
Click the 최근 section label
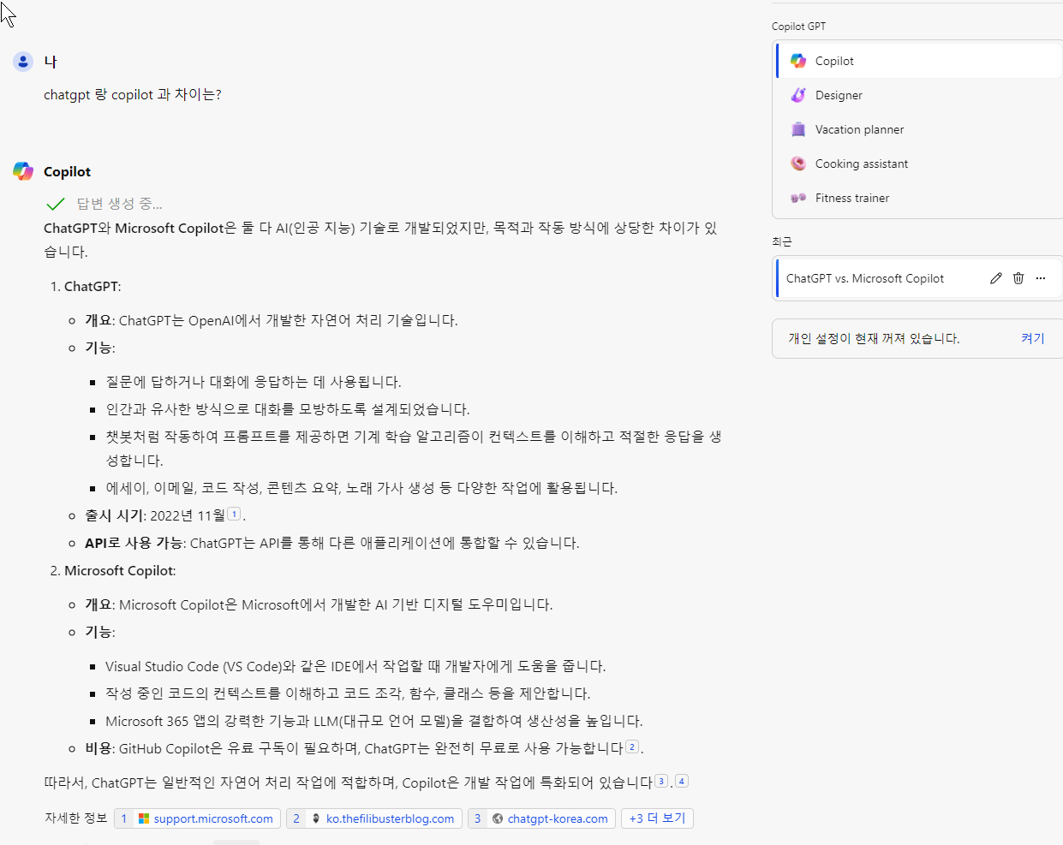tap(782, 241)
